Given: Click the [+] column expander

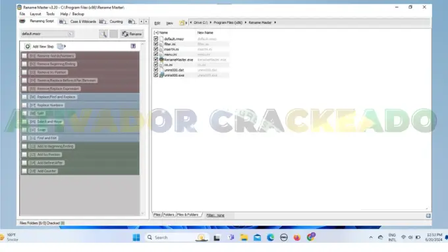Looking at the screenshot, I should click(x=156, y=32).
